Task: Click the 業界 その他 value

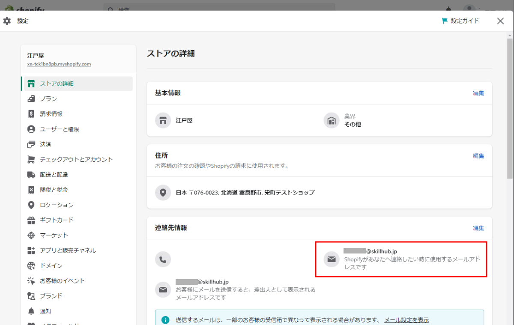Action: coord(353,124)
